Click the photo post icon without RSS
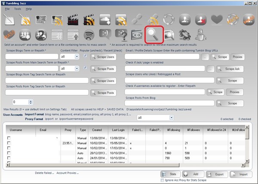This screenshot has height=184, width=258. click(x=41, y=20)
